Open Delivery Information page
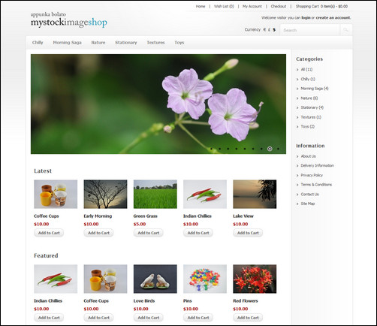 click(317, 165)
